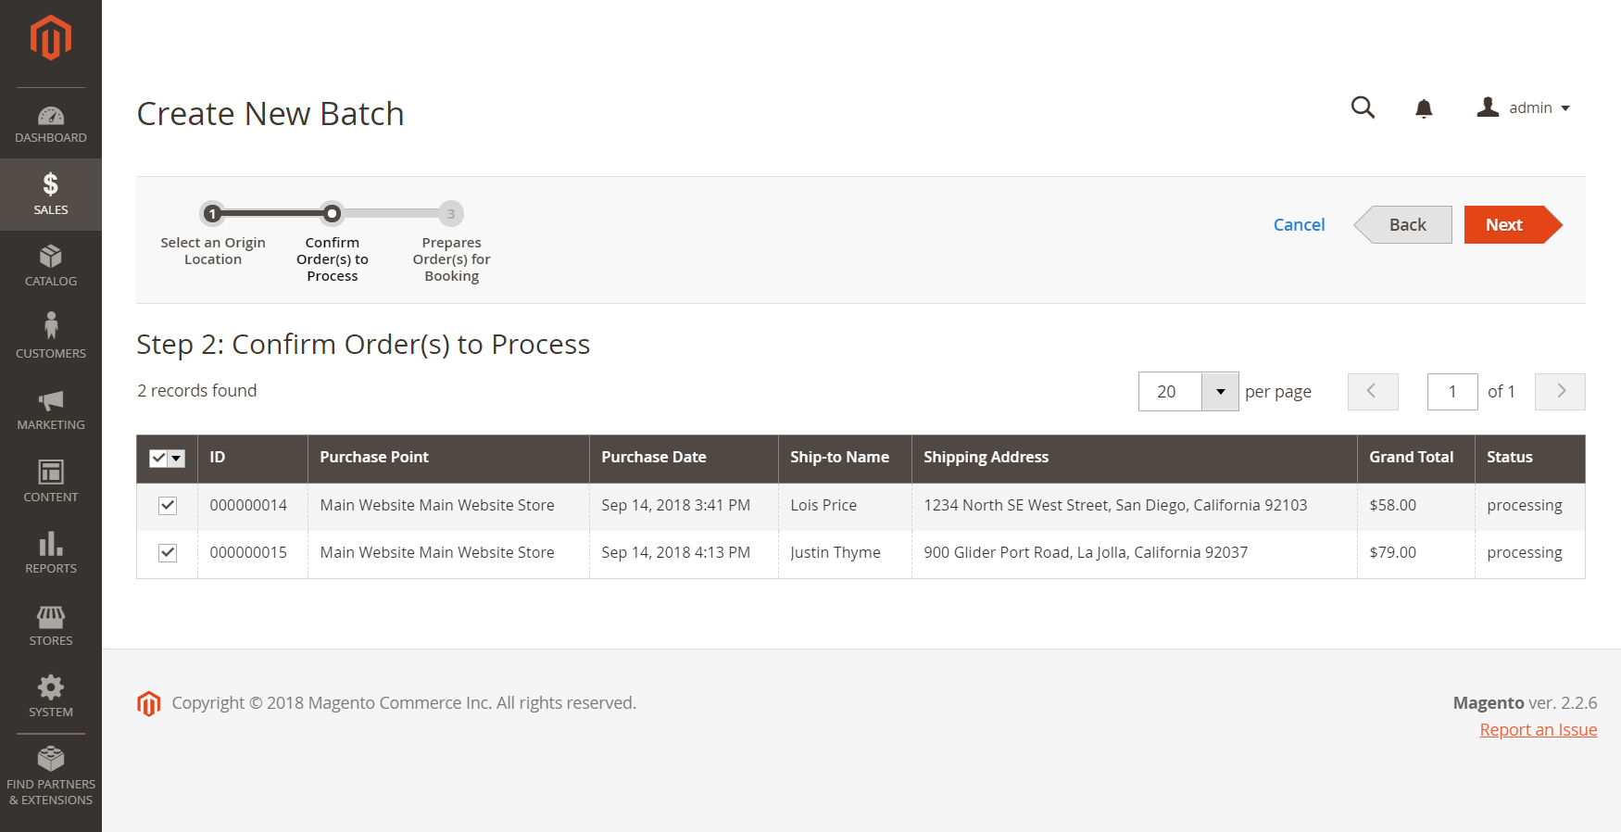
Task: Open the Dashboard from the sidebar
Action: click(x=51, y=124)
